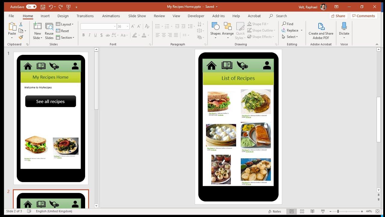Image resolution: width=385 pixels, height=217 pixels.
Task: Open the Design tab
Action: tap(63, 16)
